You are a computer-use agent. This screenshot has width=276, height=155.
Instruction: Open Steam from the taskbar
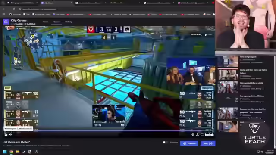(x=24, y=152)
